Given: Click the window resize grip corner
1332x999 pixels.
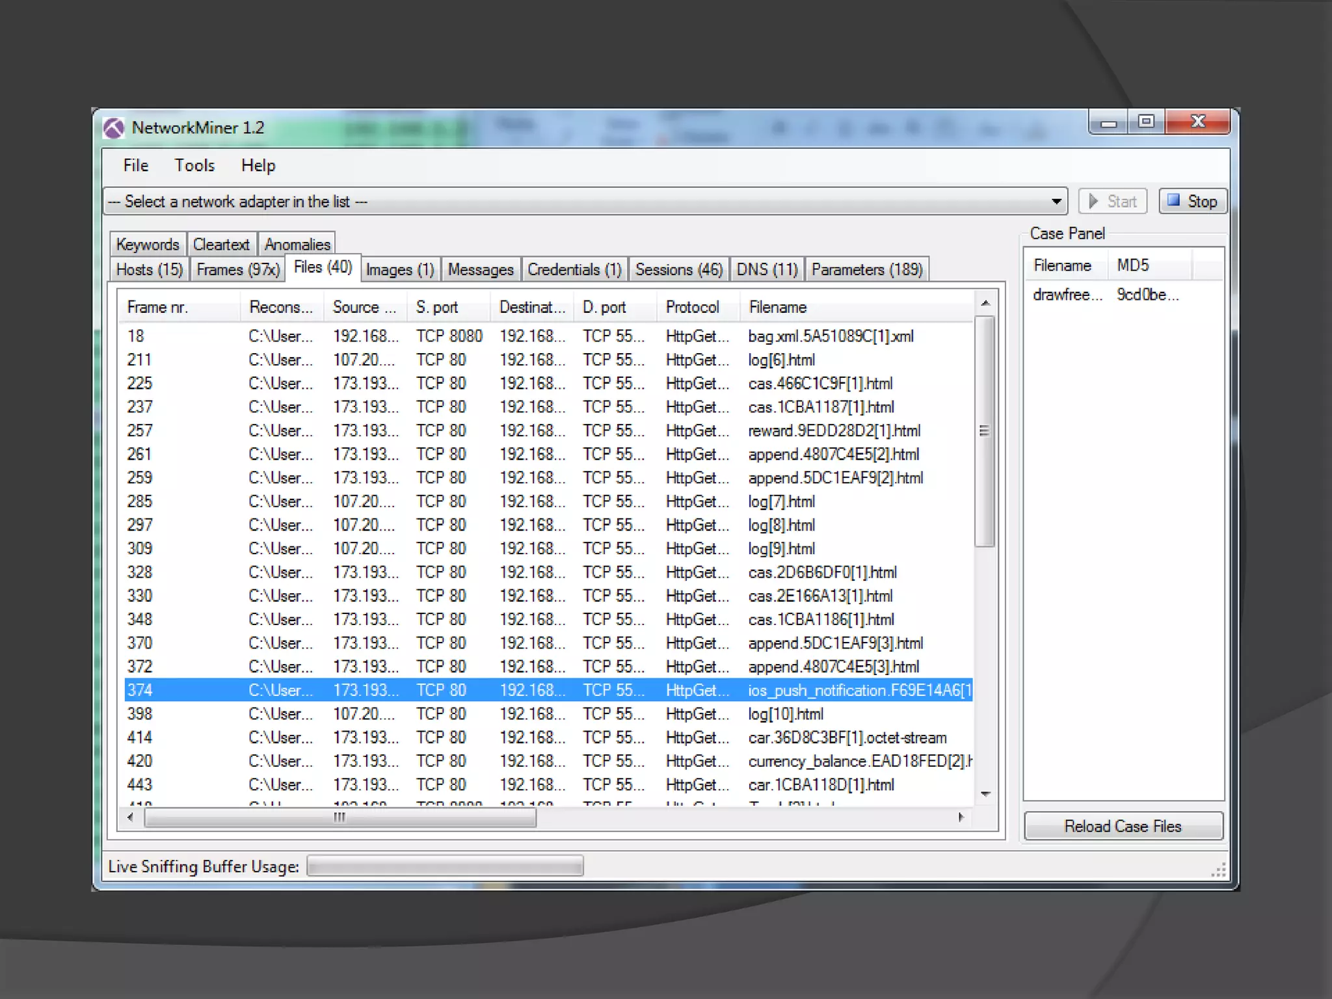Looking at the screenshot, I should tap(1219, 871).
